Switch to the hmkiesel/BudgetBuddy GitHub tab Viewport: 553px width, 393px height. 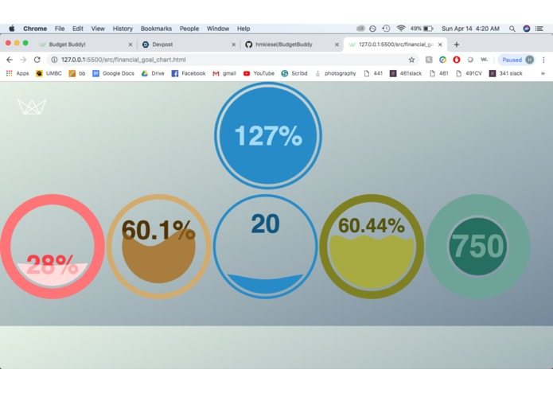(291, 45)
